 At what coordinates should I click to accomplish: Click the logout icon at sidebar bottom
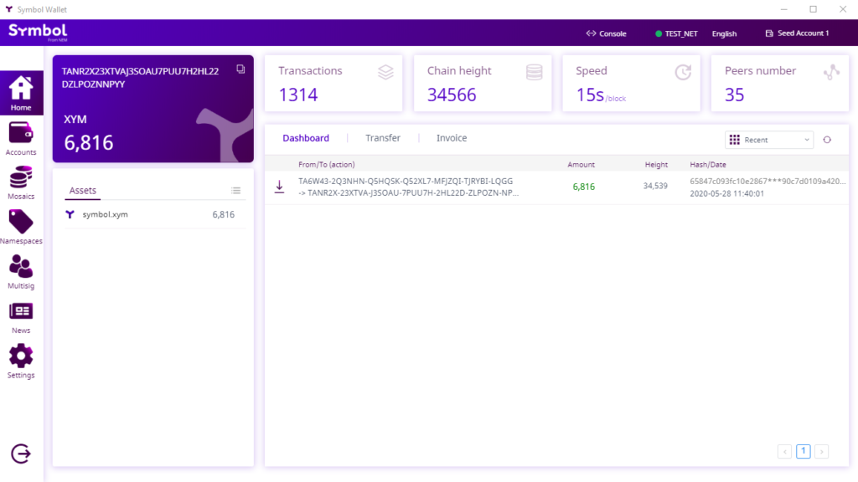click(x=21, y=454)
